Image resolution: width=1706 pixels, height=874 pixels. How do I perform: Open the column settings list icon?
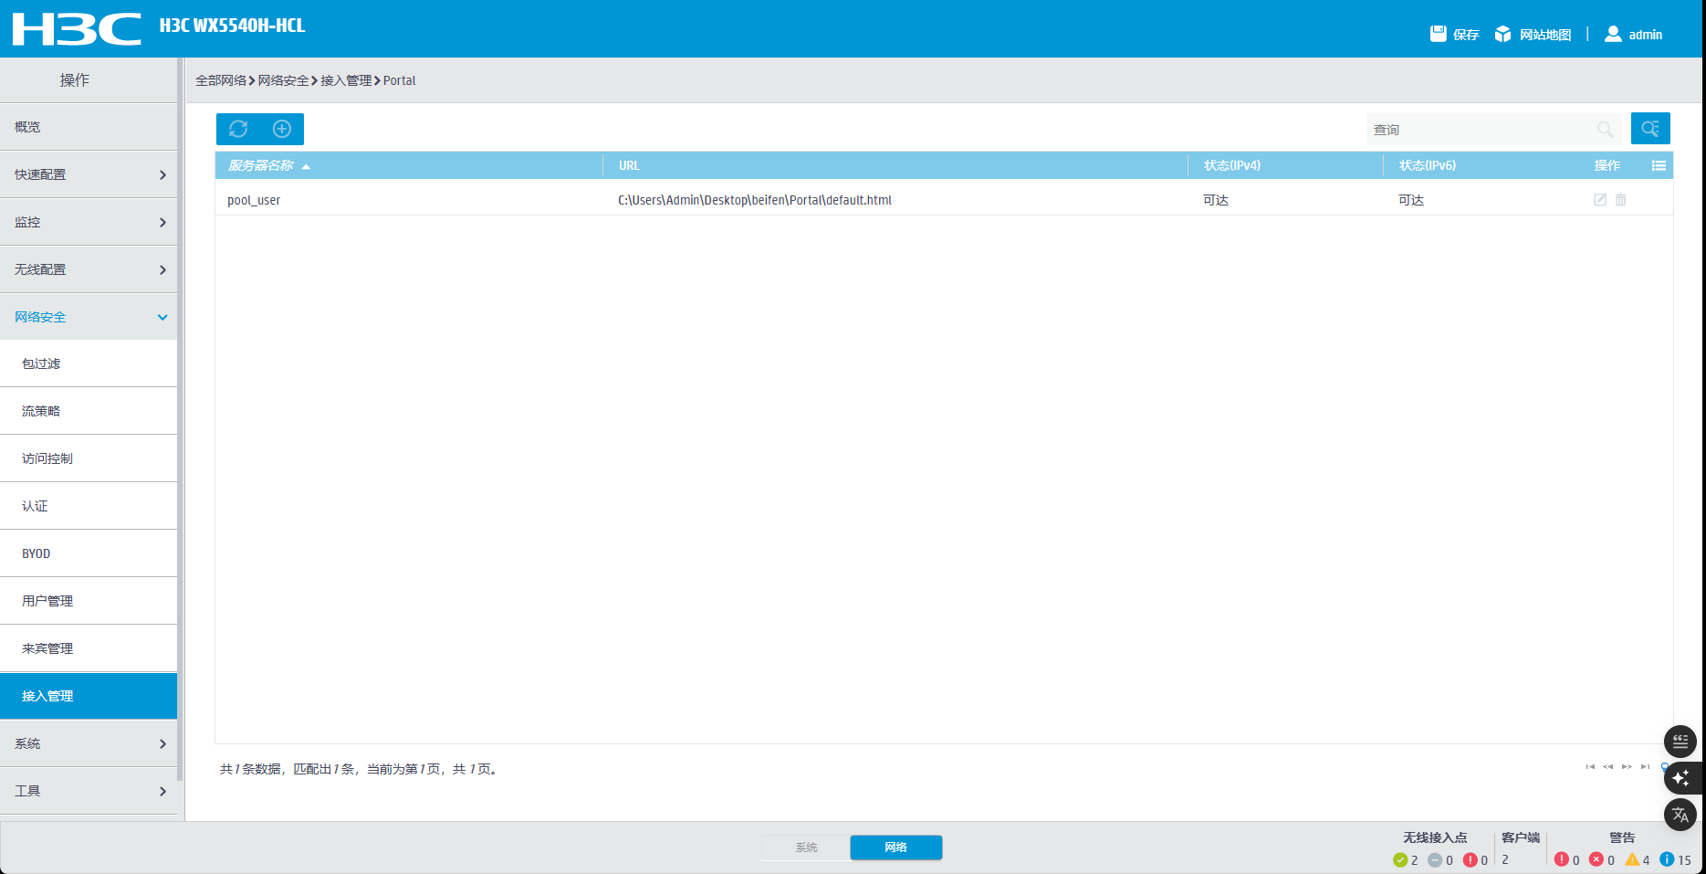1659,165
